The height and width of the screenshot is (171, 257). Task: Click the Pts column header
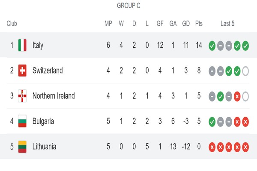[199, 24]
